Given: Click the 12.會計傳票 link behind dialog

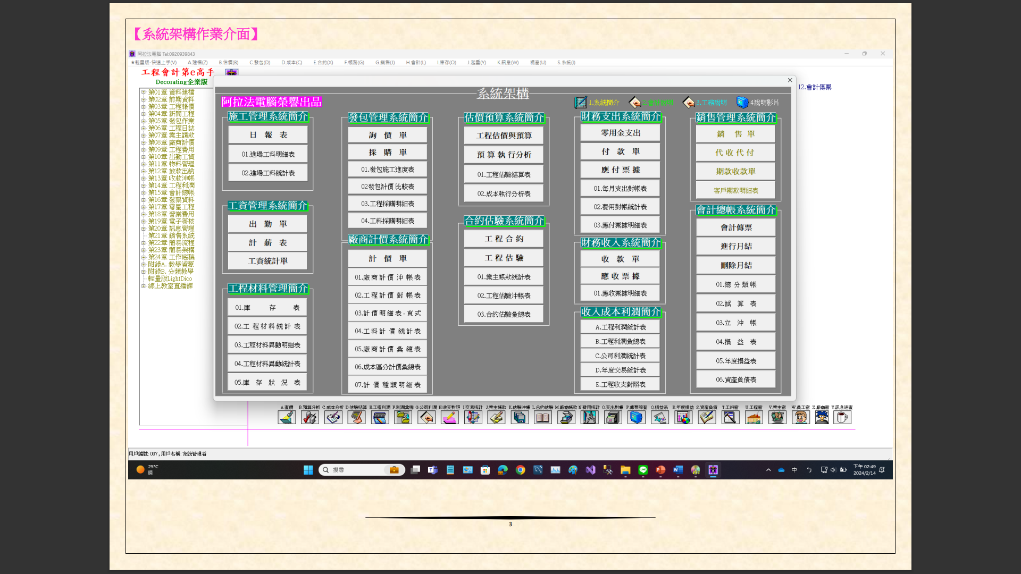Looking at the screenshot, I should coord(814,87).
